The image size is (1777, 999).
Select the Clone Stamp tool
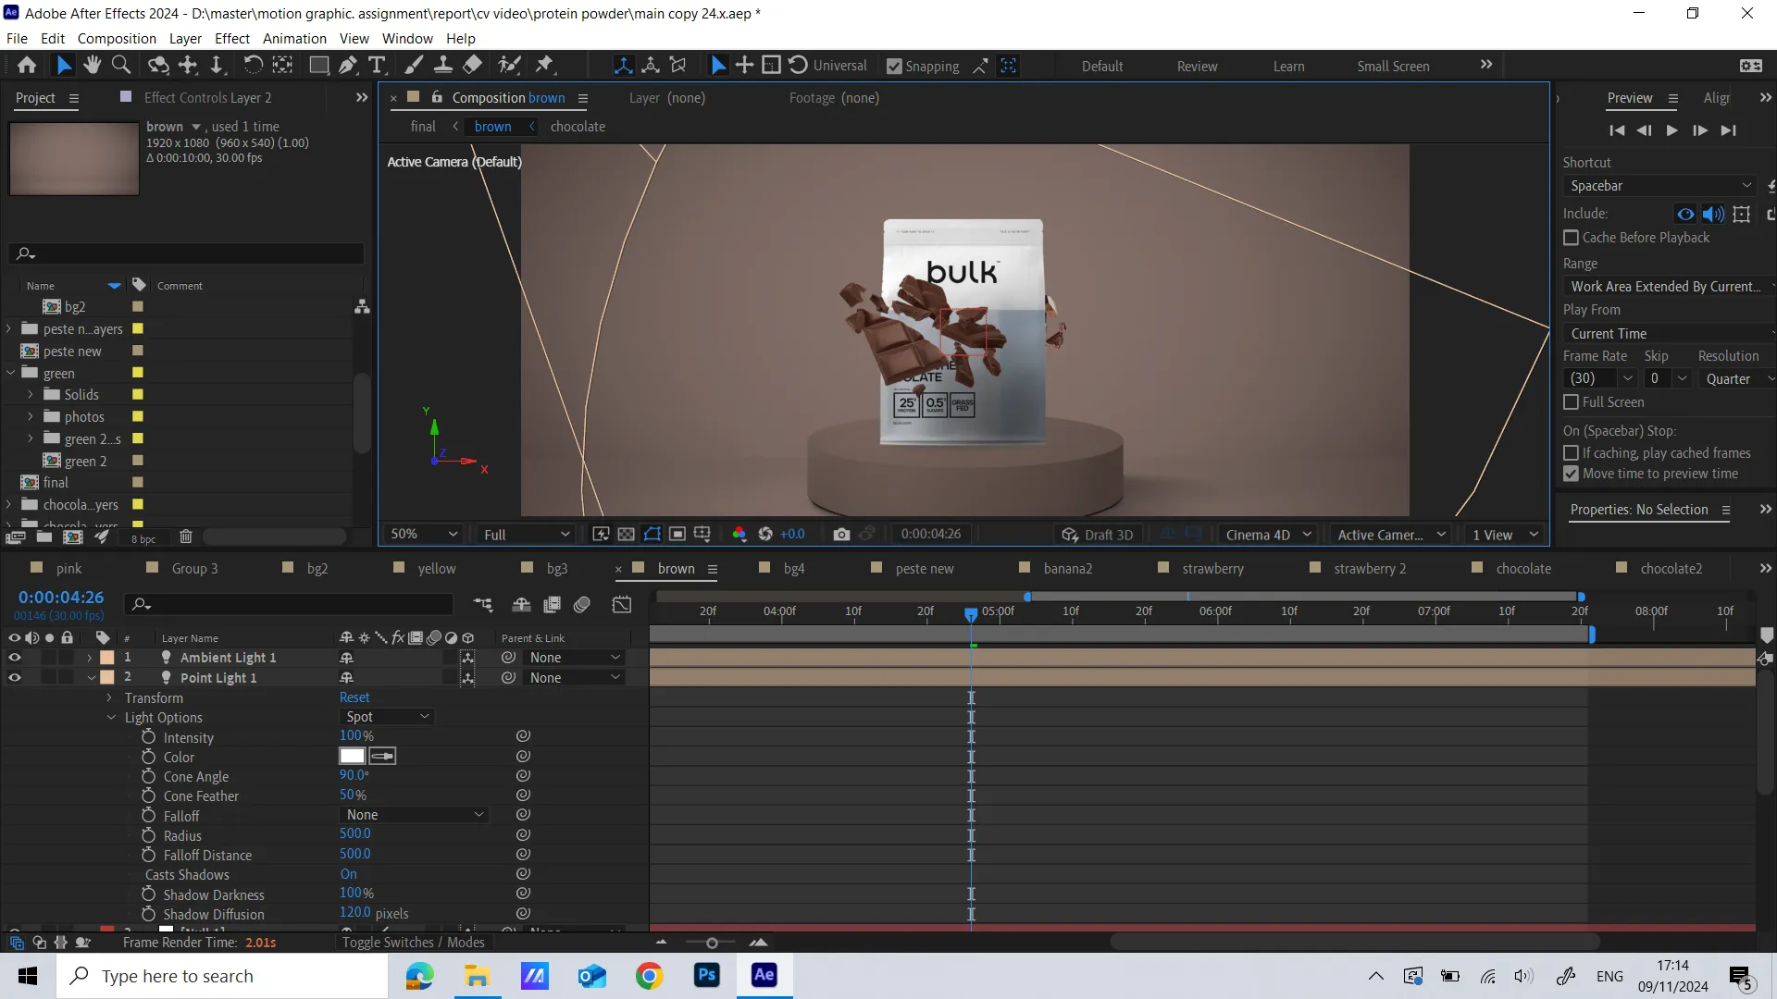point(443,66)
